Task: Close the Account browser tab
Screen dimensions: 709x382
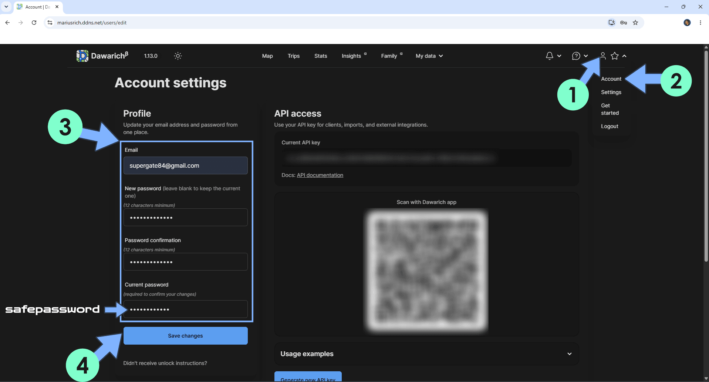Action: 57,7
